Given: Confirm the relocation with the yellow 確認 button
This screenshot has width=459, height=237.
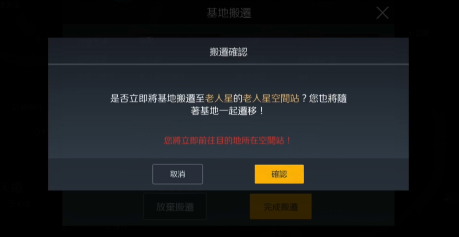Looking at the screenshot, I should 279,174.
